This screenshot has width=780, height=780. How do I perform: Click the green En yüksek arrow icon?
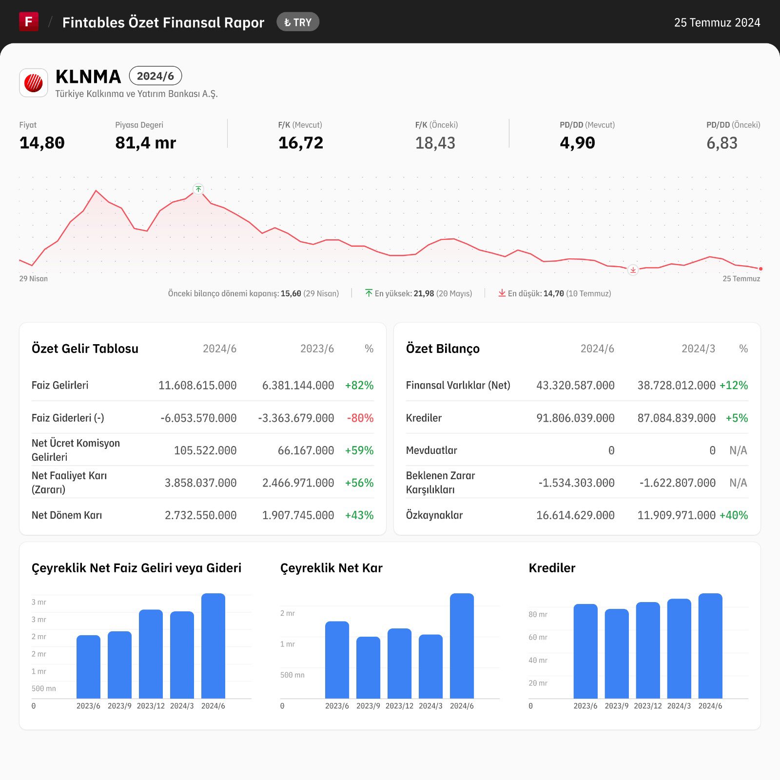pos(369,293)
